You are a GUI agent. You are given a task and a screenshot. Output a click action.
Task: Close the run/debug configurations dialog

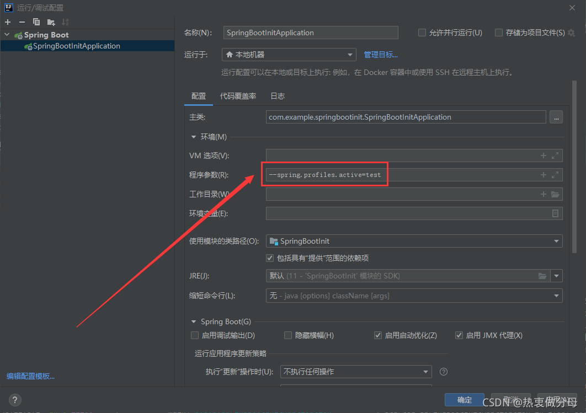(572, 8)
